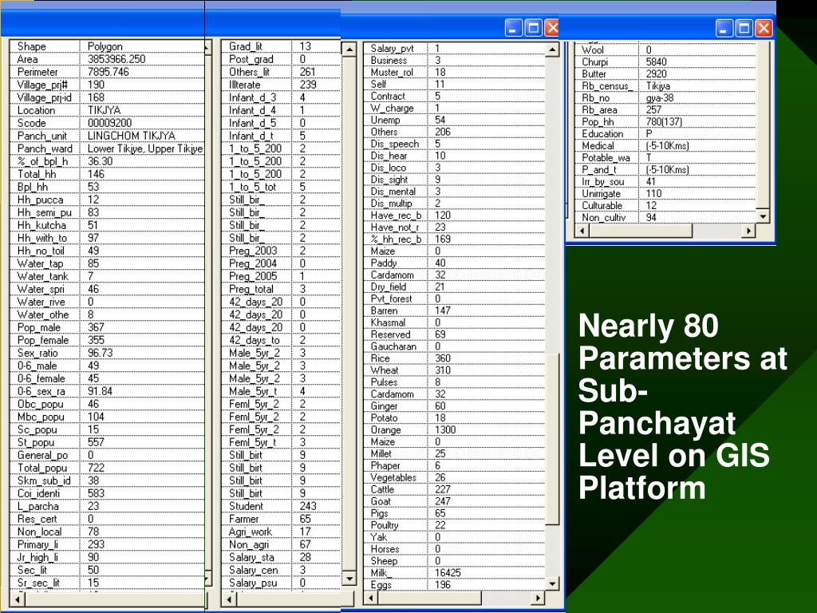This screenshot has width=817, height=613.
Task: Select the Grad_lit field label
Action: pos(246,46)
